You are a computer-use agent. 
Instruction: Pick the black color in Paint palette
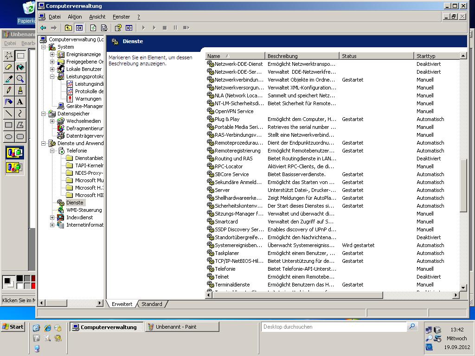(19, 279)
